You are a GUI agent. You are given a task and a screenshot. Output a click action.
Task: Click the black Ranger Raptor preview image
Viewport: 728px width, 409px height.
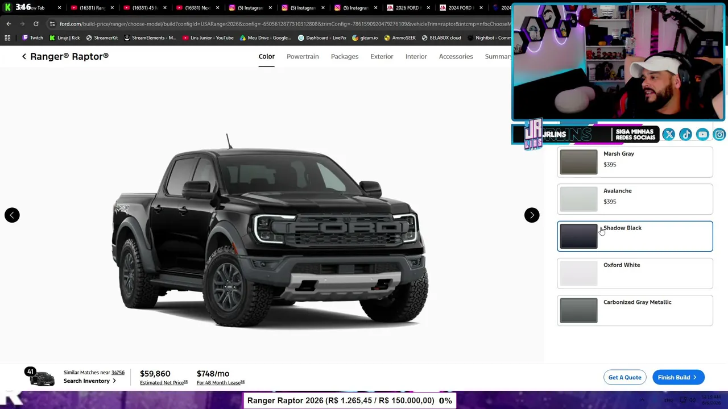click(270, 232)
